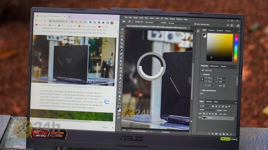This screenshot has width=268, height=150.
Task: Activate the Eyedropper tool in the toolbar
Action: (x=121, y=50)
